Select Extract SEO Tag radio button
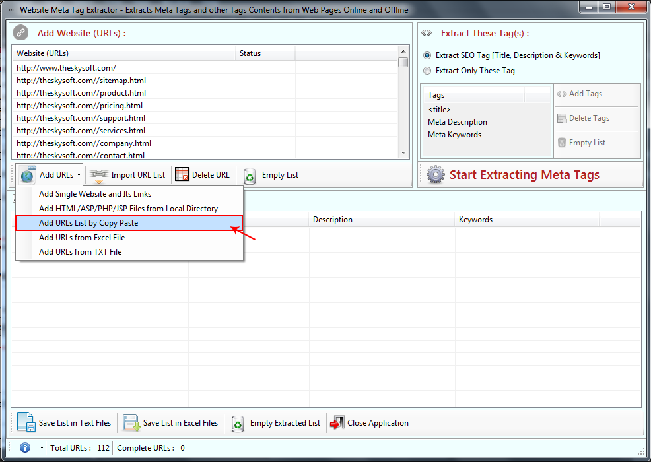The image size is (651, 462). click(x=427, y=55)
